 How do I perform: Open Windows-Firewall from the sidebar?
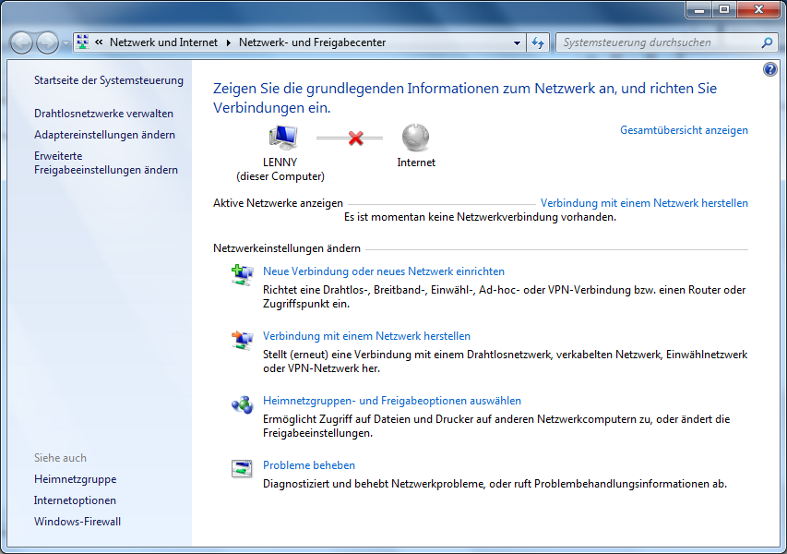click(x=78, y=522)
